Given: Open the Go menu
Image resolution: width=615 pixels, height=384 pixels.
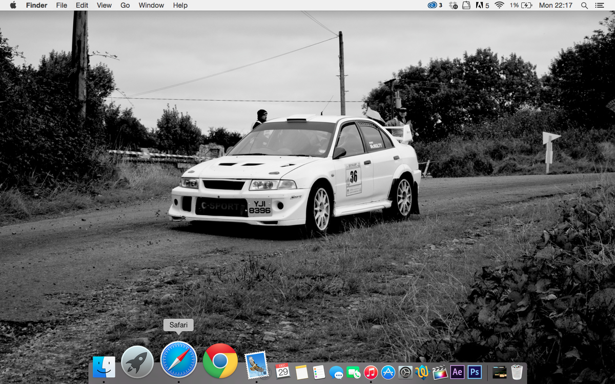Looking at the screenshot, I should point(125,5).
